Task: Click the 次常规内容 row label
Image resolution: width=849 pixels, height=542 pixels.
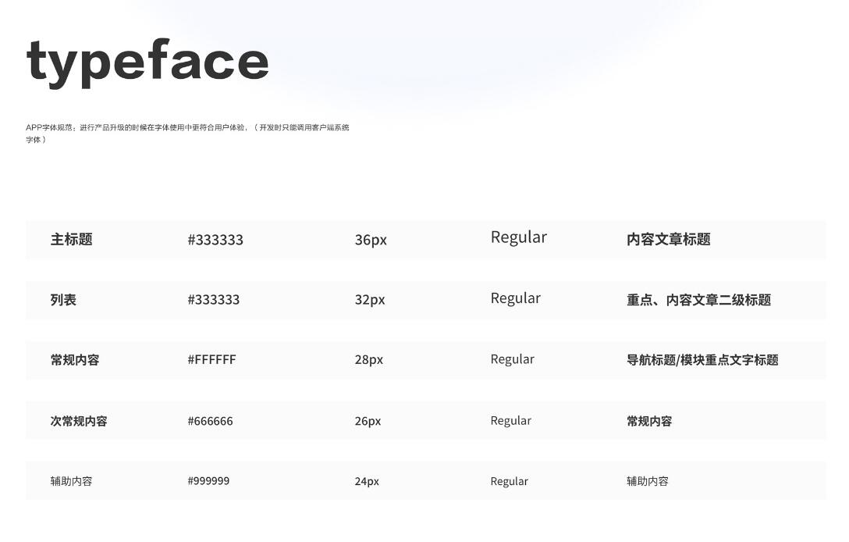Action: pos(79,421)
